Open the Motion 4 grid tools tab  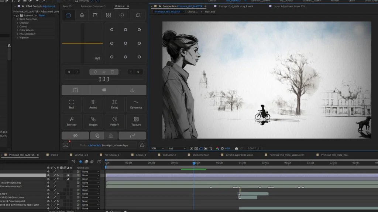click(x=109, y=15)
